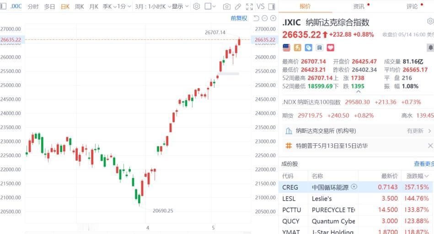Screen dimensions: 434x234
Task: Click 纳斯达克交易所 (机构号) link
Action: (326, 131)
